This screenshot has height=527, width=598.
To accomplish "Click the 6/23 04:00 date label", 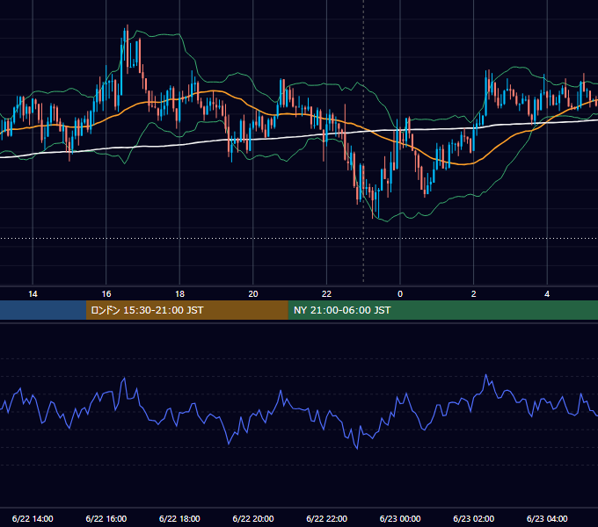I will (x=547, y=518).
